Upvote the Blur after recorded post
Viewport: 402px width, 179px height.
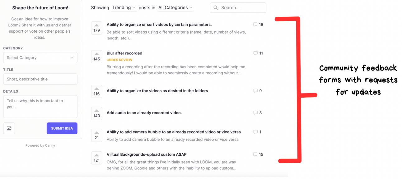[96, 57]
